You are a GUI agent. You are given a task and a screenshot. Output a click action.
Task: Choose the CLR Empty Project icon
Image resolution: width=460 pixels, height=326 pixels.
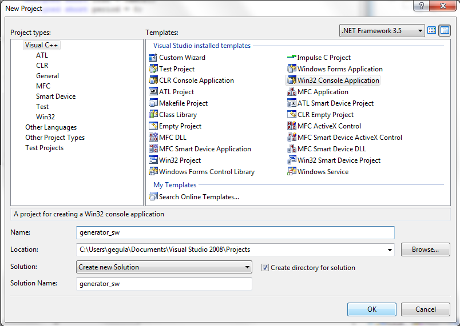[292, 115]
